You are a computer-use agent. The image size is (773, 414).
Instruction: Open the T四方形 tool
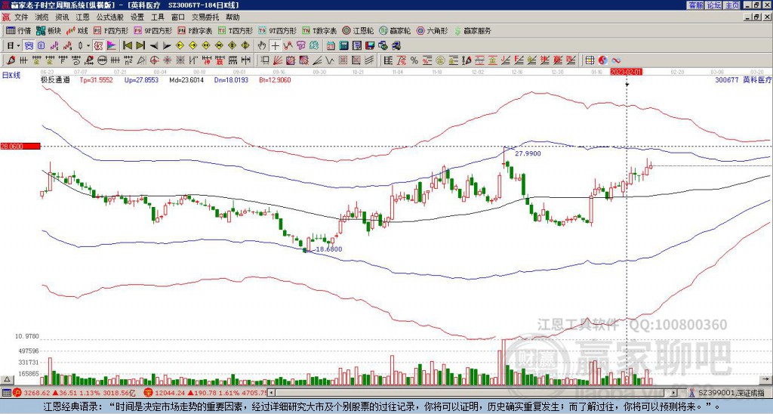coord(236,30)
